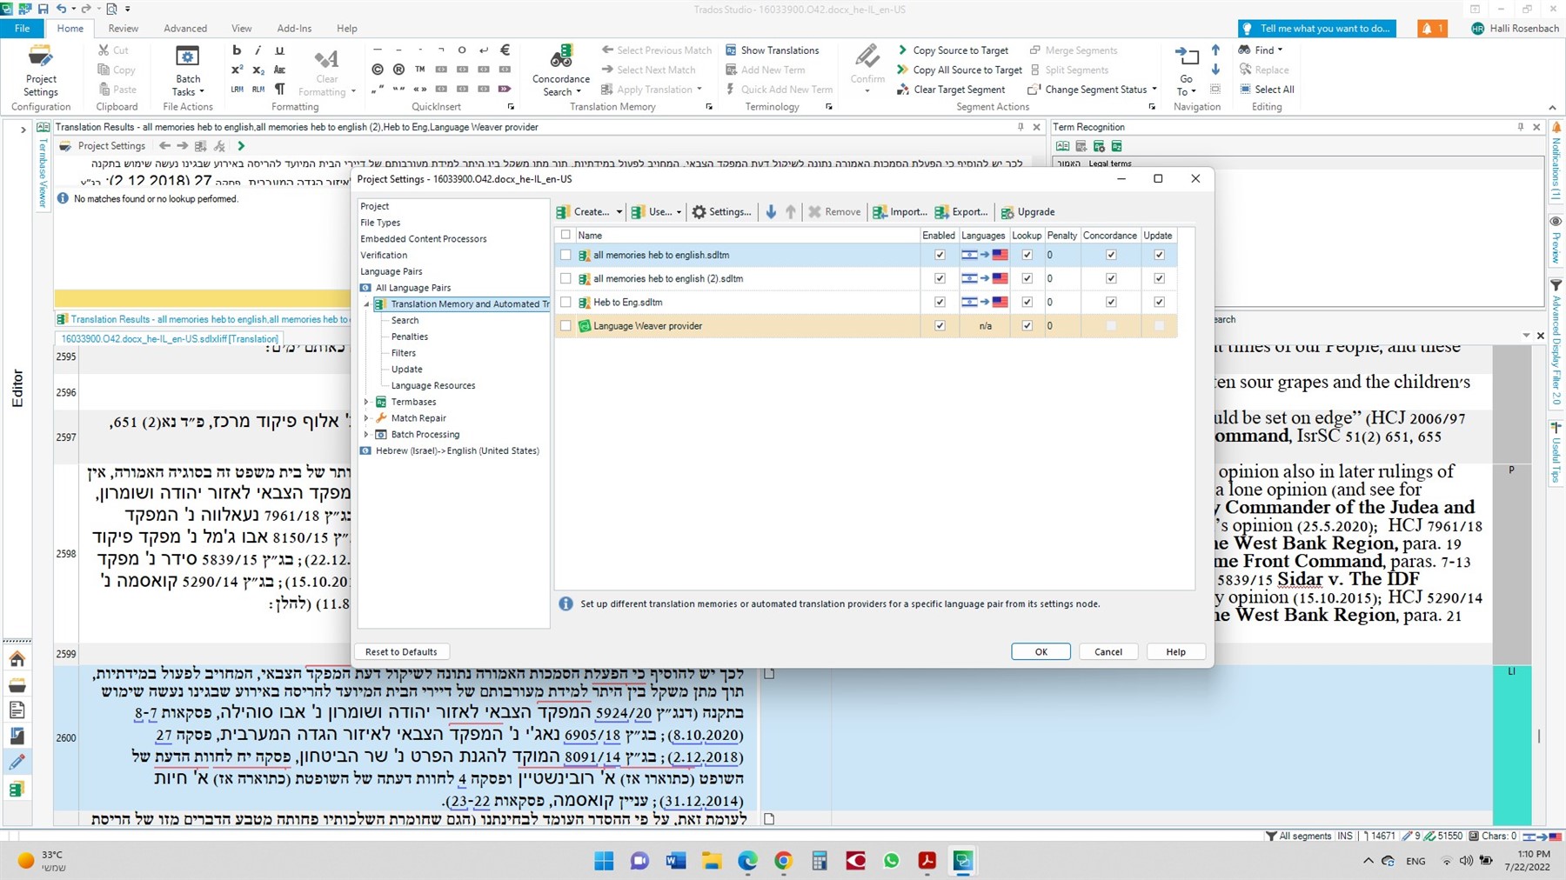1566x880 pixels.
Task: Insert the copyright symbol from QuickInsert
Action: [x=378, y=70]
